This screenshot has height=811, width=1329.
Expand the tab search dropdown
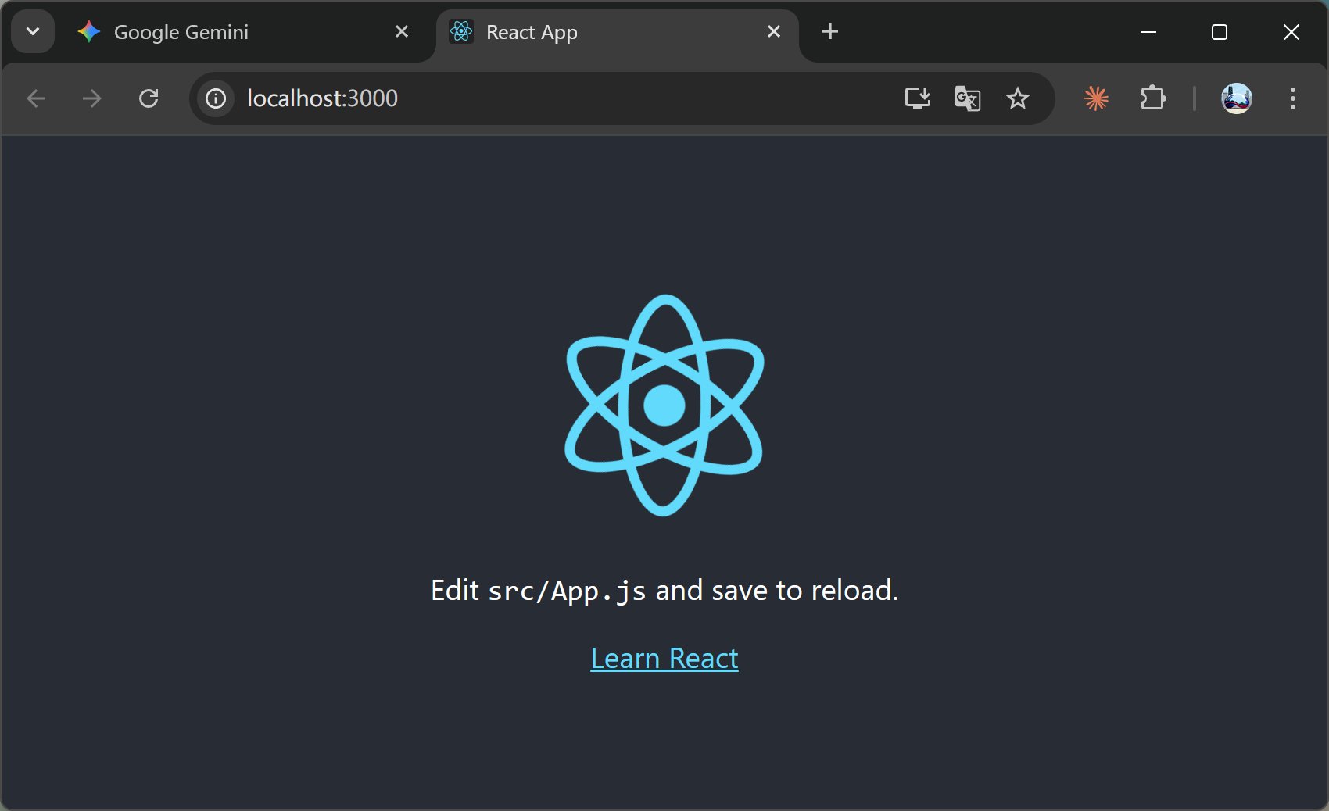(33, 32)
